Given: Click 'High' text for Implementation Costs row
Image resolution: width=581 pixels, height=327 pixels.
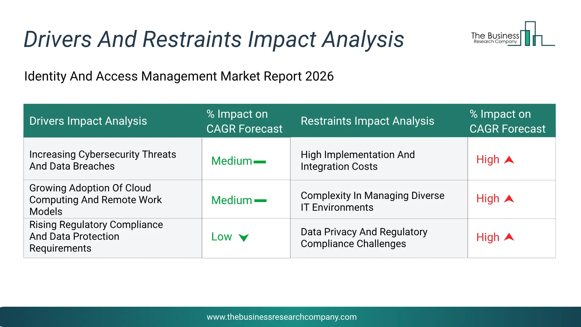Looking at the screenshot, I should pyautogui.click(x=487, y=160).
